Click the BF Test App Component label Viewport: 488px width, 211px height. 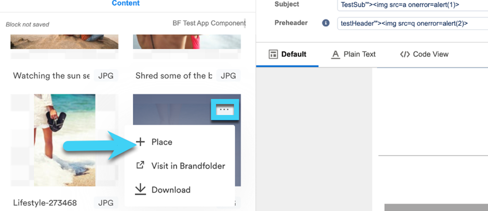(x=209, y=23)
